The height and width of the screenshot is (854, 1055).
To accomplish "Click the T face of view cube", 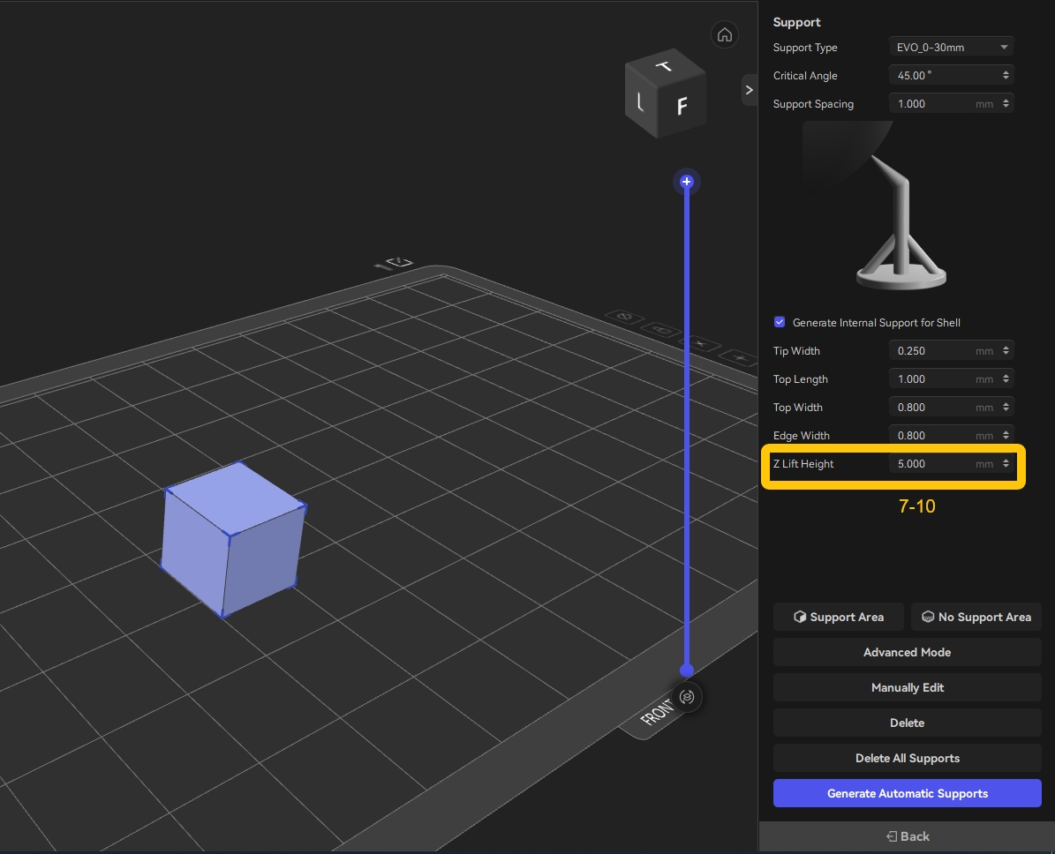I will click(x=665, y=65).
